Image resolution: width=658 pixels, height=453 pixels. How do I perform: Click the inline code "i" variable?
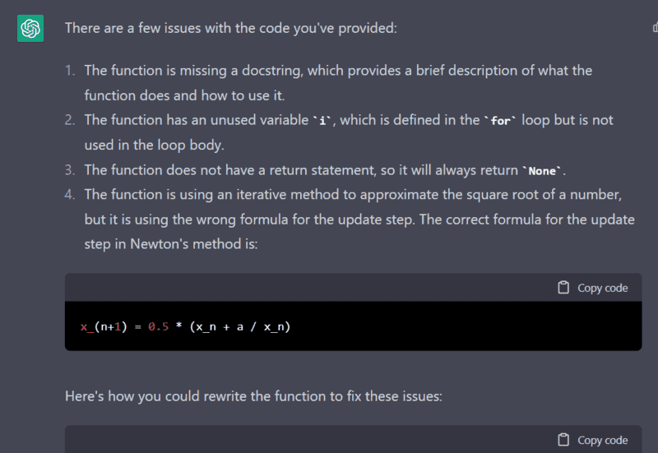coord(323,121)
